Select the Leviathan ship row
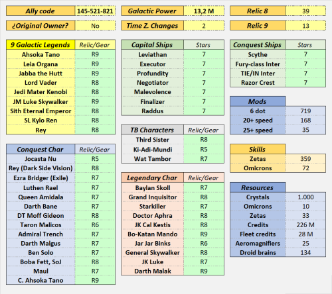332x294 pixels. [173, 54]
